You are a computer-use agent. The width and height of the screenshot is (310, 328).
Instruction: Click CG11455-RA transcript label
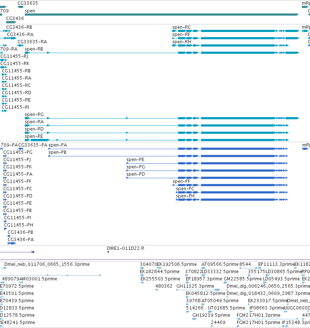coord(16,78)
